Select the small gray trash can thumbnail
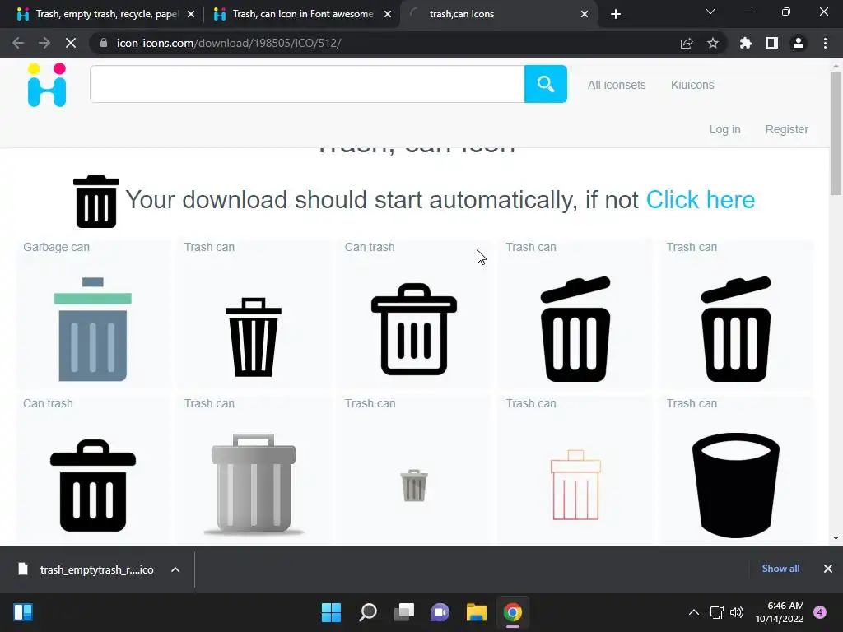The image size is (843, 632). point(414,486)
